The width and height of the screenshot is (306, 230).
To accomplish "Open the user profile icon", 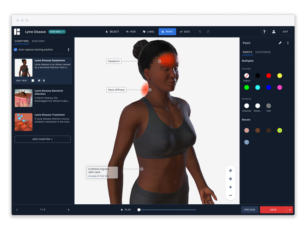I will (x=274, y=32).
